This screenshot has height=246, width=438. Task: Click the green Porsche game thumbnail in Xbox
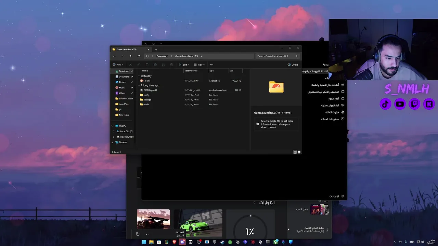[198, 223]
